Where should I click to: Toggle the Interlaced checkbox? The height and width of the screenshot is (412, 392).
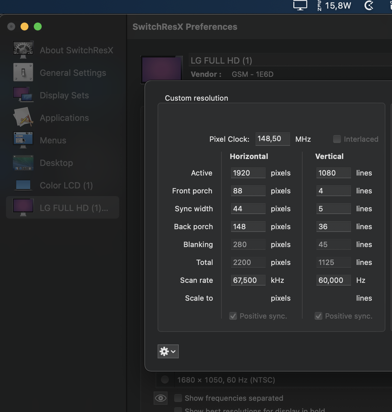(x=337, y=139)
